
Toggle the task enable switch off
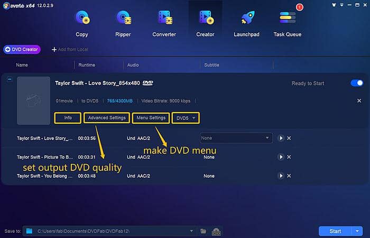tap(357, 83)
